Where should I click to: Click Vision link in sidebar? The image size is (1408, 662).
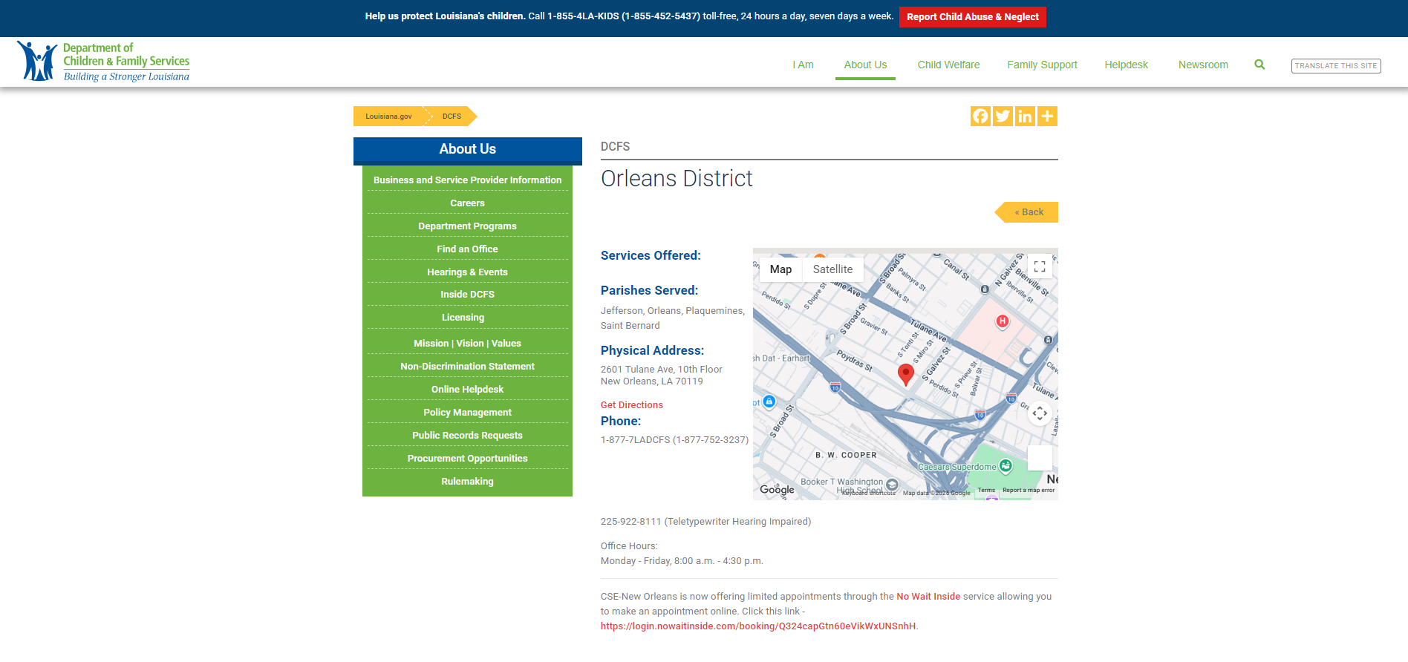point(470,344)
